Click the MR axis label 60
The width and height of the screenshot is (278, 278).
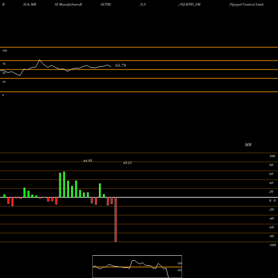271,174
